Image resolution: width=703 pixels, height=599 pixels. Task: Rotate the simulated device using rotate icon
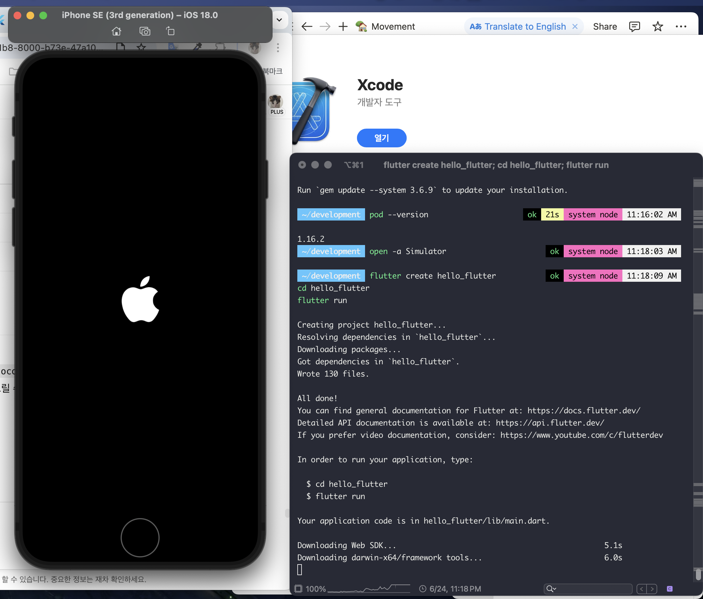[170, 31]
